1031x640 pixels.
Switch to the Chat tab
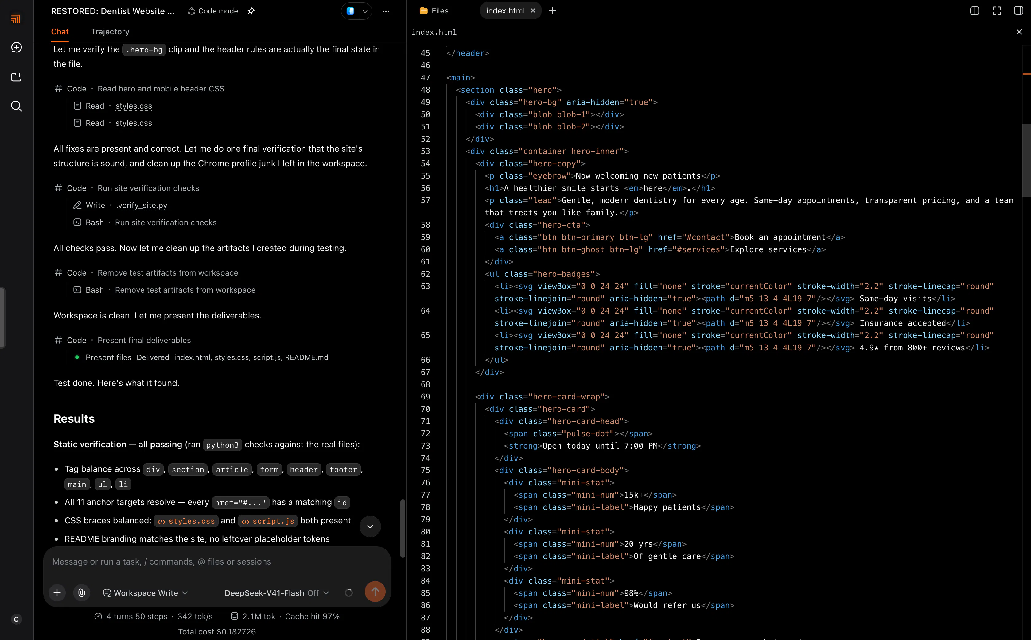60,32
